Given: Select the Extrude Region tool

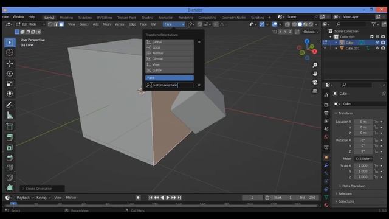Looking at the screenshot, I should pos(10,137).
